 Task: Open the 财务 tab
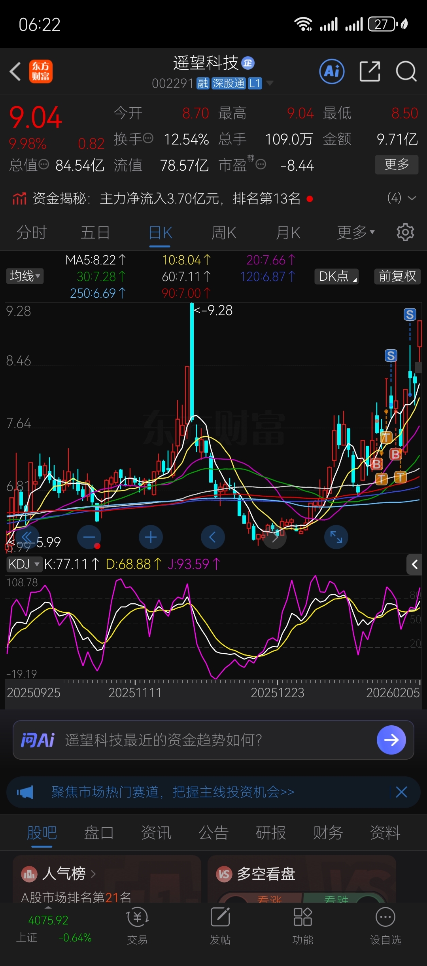tap(328, 833)
